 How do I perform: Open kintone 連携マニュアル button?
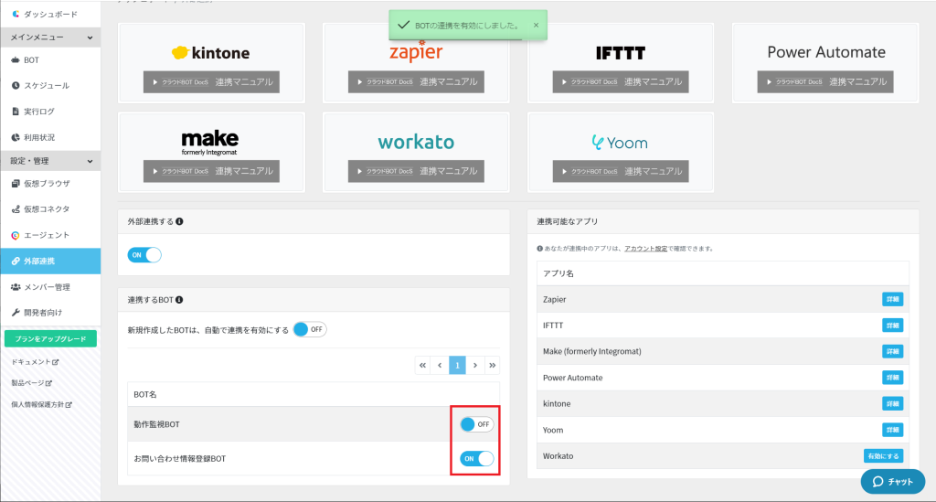pos(211,81)
